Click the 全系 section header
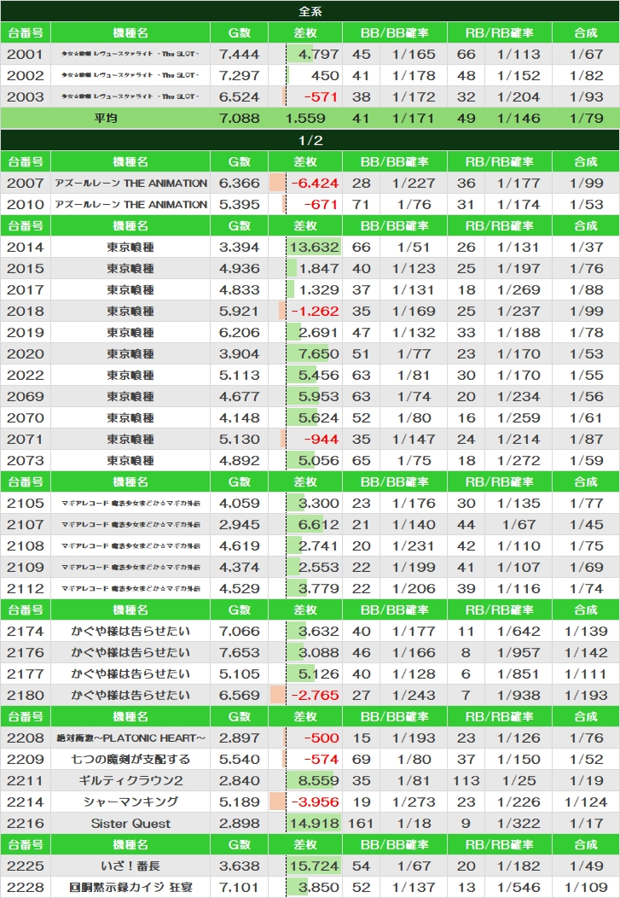Viewport: 620px width, 898px height. tap(310, 11)
